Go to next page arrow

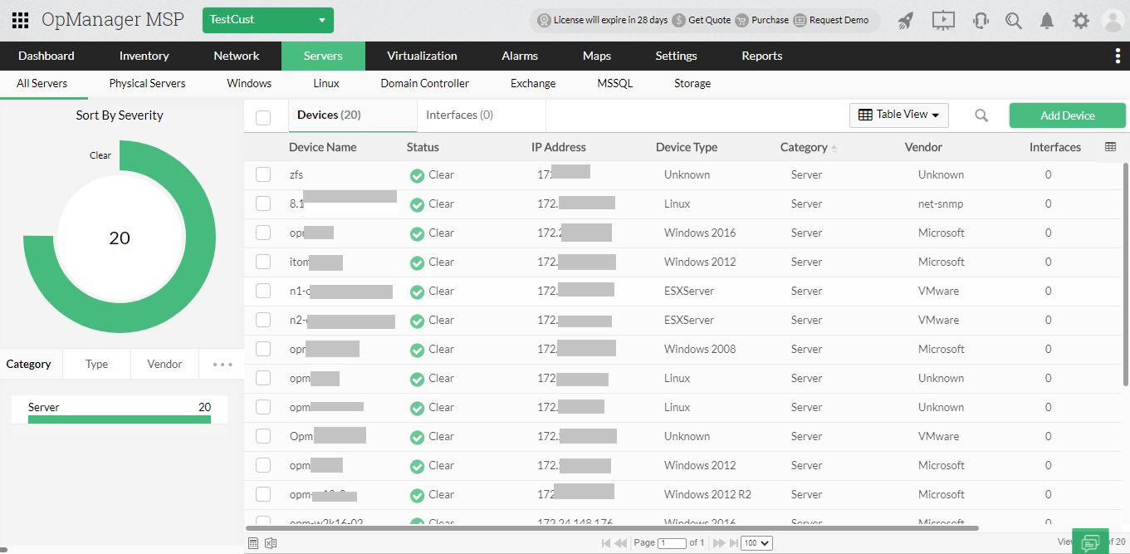(719, 543)
